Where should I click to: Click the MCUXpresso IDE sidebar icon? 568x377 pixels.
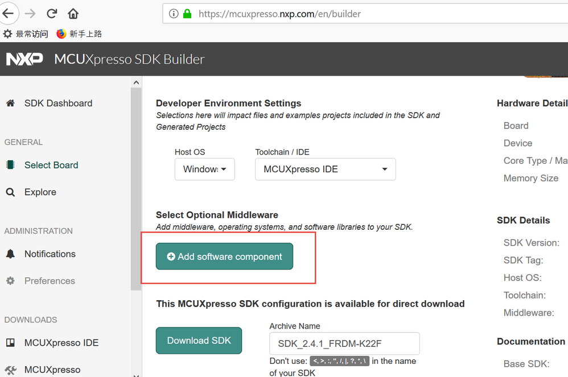coord(10,343)
